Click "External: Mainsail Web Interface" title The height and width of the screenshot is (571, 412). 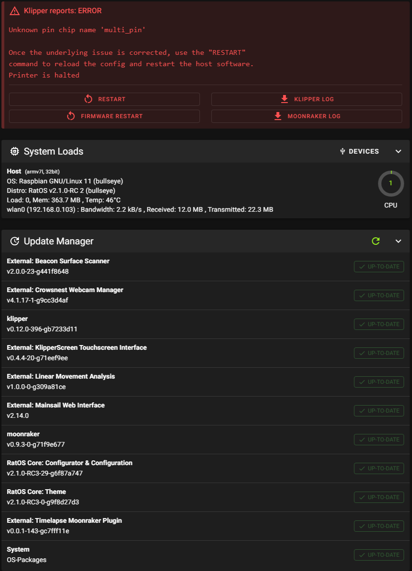tap(56, 405)
